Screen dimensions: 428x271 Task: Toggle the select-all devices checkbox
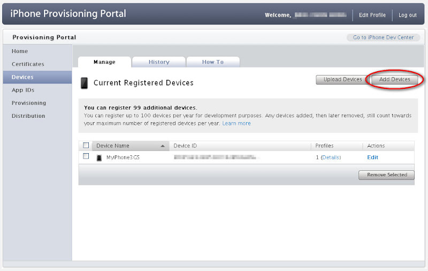coord(86,146)
